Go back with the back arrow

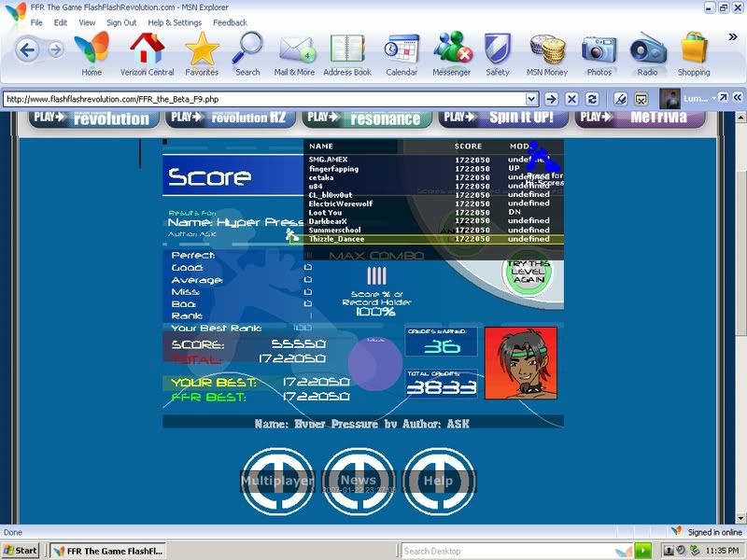tap(28, 49)
